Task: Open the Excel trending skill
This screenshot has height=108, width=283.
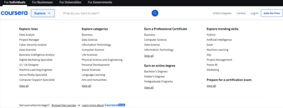Action: point(210,45)
